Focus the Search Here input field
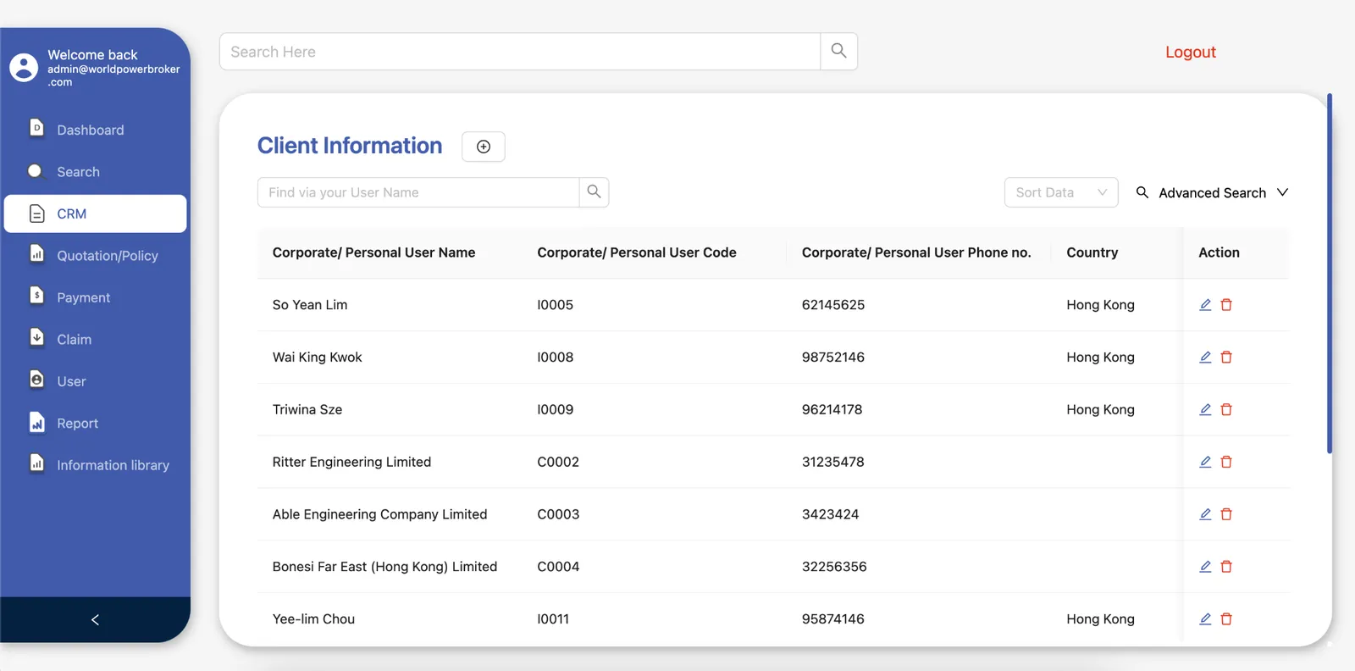The width and height of the screenshot is (1355, 671). 520,52
